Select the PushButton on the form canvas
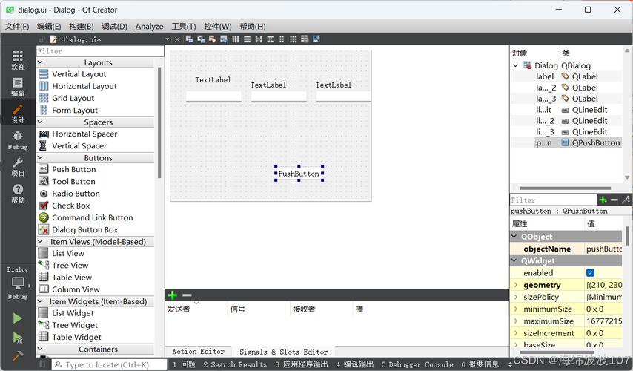The height and width of the screenshot is (371, 633). pos(299,174)
